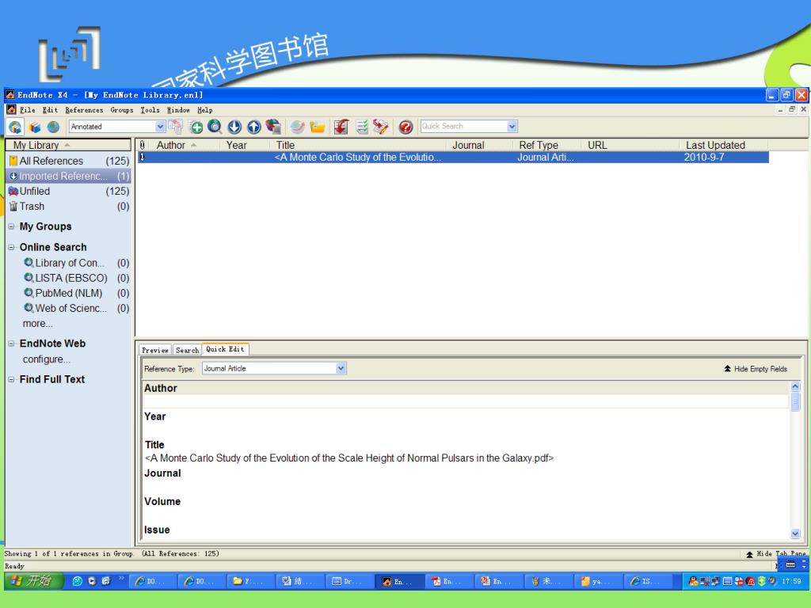Click the paperclip attachment column header
Screen dimensions: 811x608
[143, 146]
